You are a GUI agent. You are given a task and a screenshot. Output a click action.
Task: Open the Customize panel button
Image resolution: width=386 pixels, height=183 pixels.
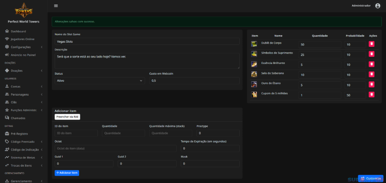click(x=371, y=178)
